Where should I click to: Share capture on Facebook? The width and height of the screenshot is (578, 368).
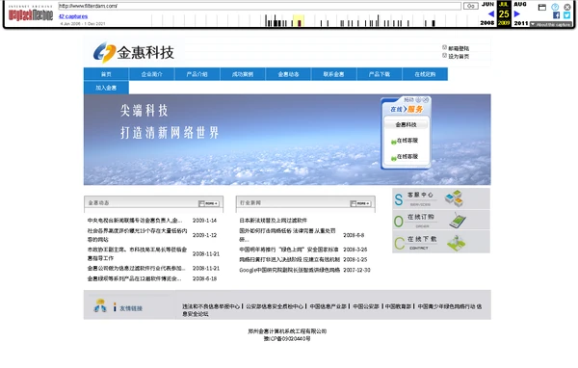click(556, 15)
